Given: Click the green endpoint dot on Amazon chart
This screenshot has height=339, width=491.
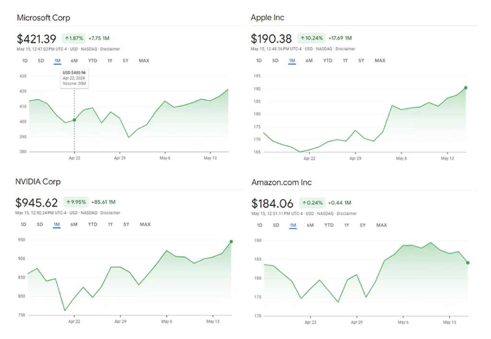Looking at the screenshot, I should pos(468,263).
